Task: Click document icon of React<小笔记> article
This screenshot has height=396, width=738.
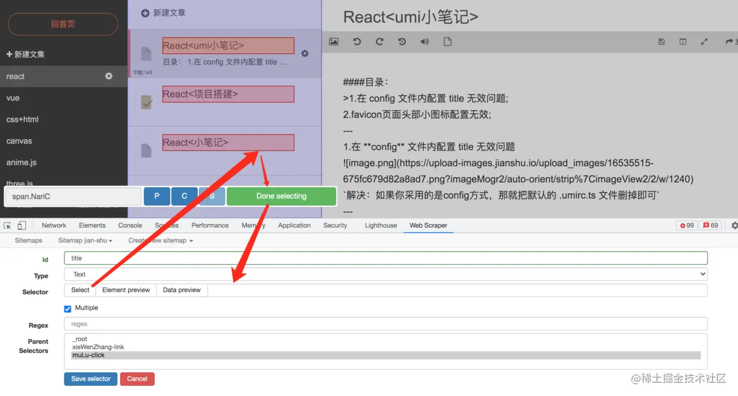Action: [146, 150]
